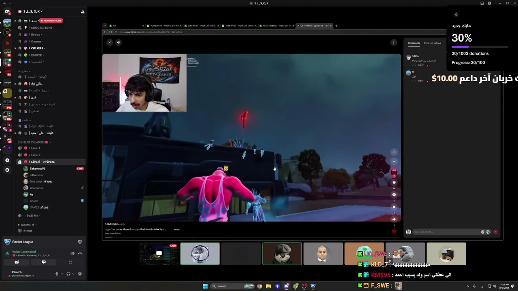
Task: Select the suited man participant tile
Action: (323, 254)
